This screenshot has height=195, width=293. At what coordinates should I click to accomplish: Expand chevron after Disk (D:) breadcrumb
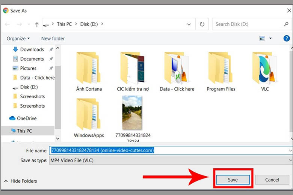pyautogui.click(x=102, y=24)
